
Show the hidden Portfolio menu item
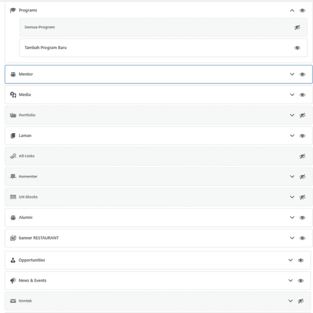click(302, 115)
